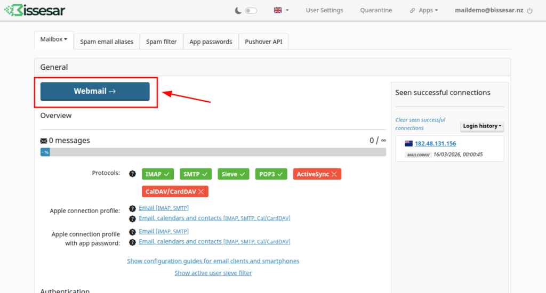Click the IP address 182.48.131.156

pyautogui.click(x=435, y=144)
